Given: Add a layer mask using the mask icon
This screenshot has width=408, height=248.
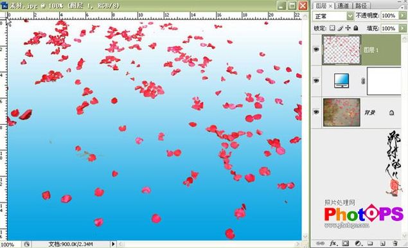Looking at the screenshot, I should pos(345,244).
